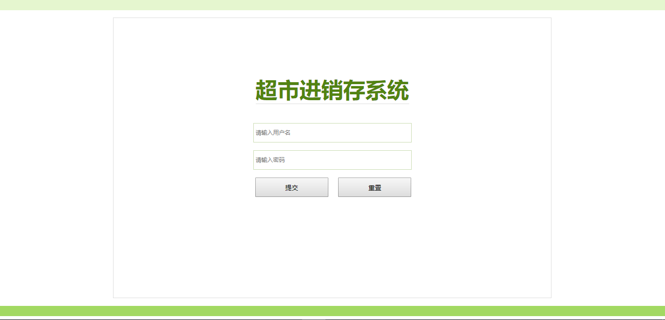665x320 pixels.
Task: Click the 请输入密码 placeholder text
Action: [270, 160]
